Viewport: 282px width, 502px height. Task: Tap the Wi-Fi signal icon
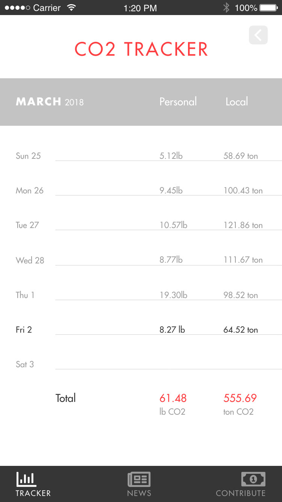(x=71, y=8)
